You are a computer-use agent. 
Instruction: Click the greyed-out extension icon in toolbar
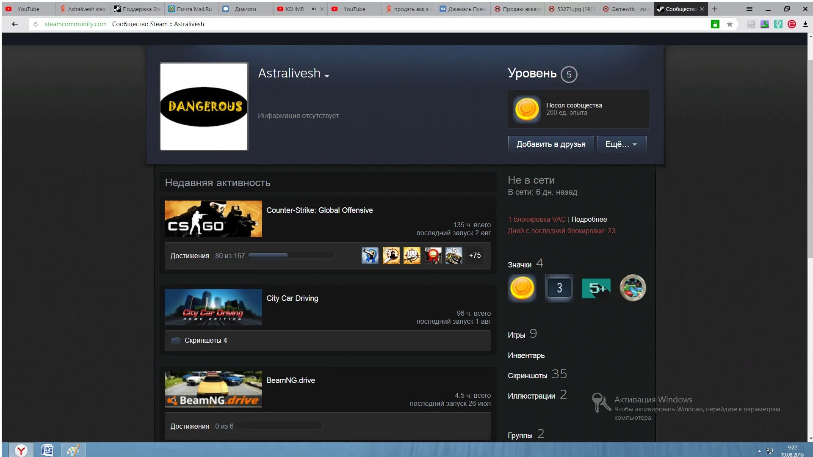[x=751, y=24]
